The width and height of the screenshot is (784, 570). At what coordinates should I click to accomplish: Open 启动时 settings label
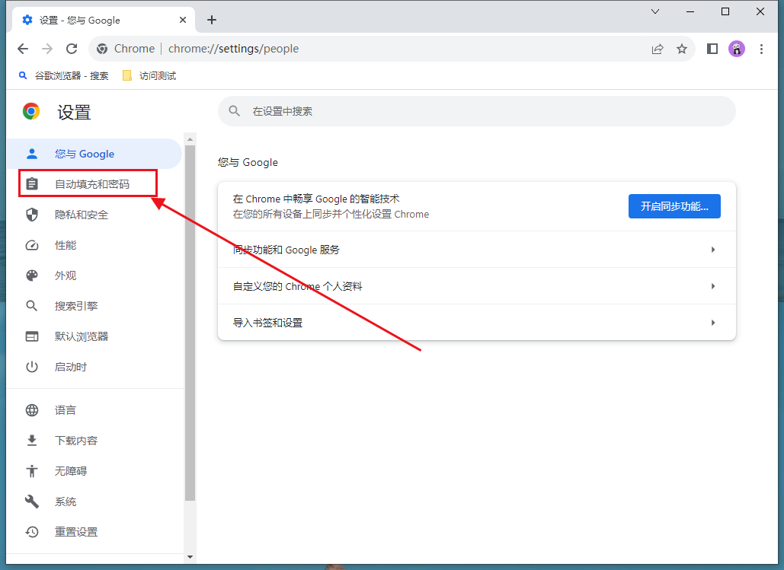pos(71,367)
